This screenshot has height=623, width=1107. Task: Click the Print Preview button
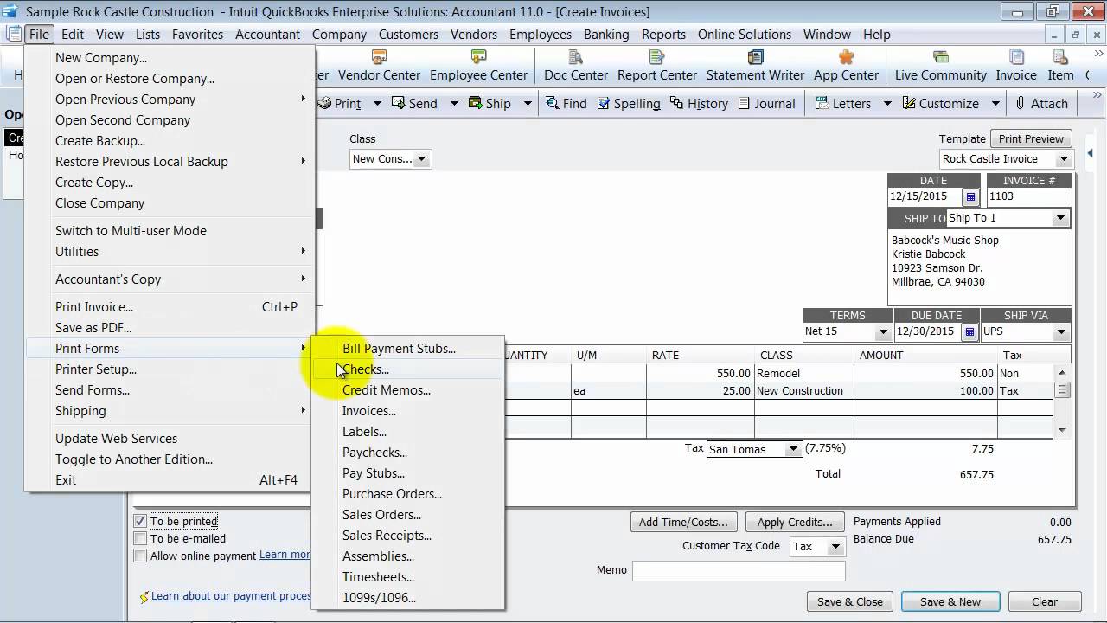tap(1031, 138)
